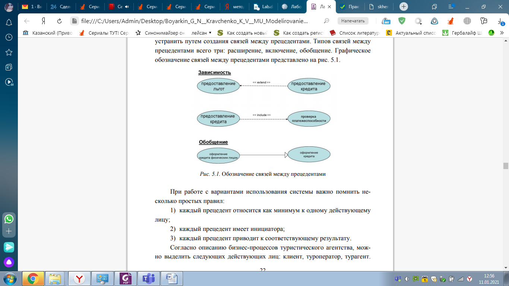Open the Синонимайзер он bookmark
The height and width of the screenshot is (286, 509).
(x=160, y=33)
